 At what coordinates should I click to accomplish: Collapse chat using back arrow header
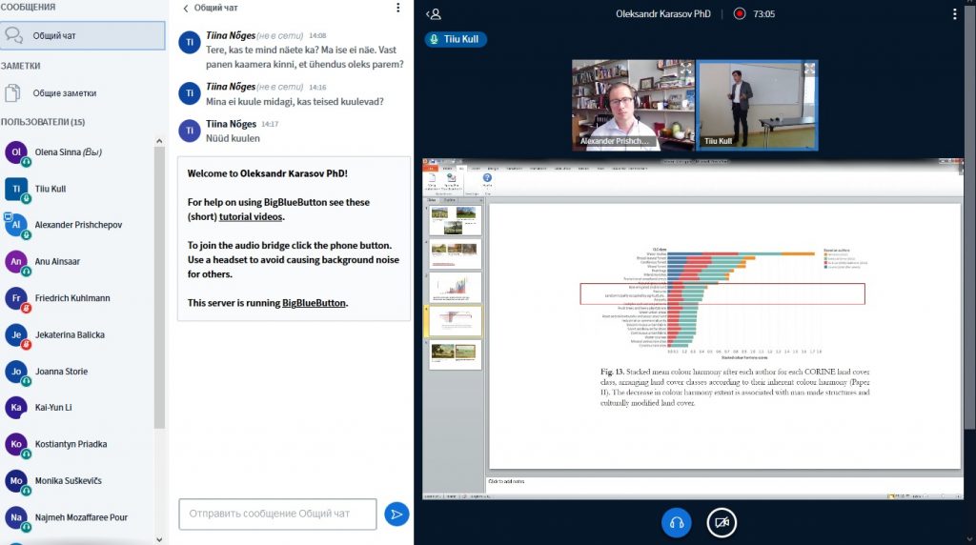[x=187, y=8]
